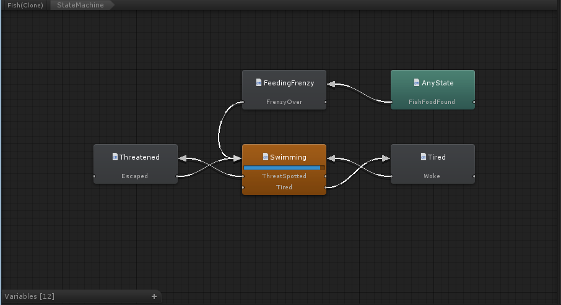Click the FishFoodFound transition label

click(x=432, y=102)
